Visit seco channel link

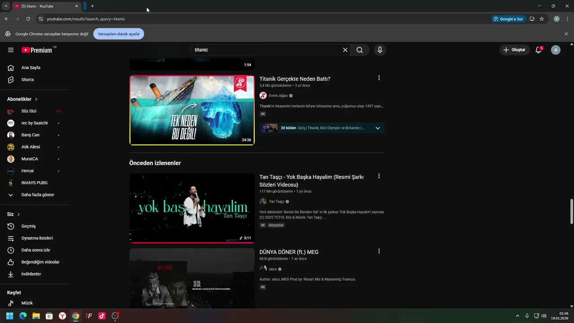(273, 269)
